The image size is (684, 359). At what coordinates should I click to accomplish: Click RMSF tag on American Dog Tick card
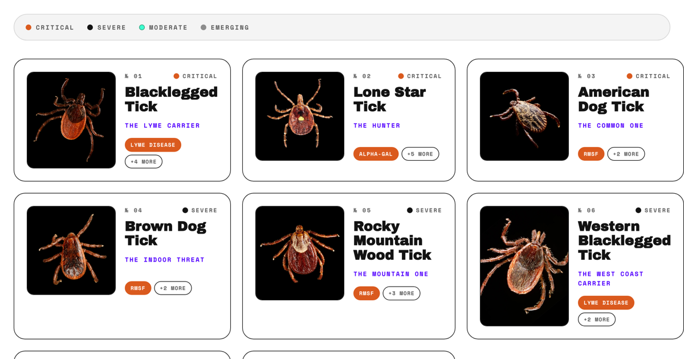pos(591,154)
